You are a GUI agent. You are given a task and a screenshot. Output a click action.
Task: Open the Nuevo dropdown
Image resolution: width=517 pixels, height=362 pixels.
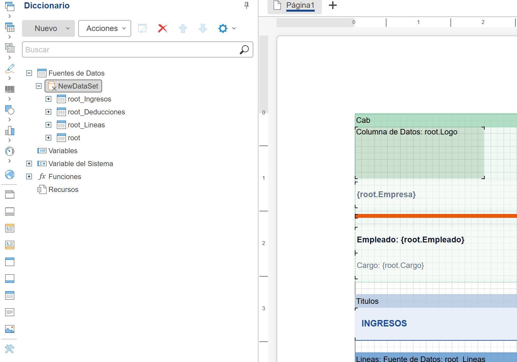[48, 28]
